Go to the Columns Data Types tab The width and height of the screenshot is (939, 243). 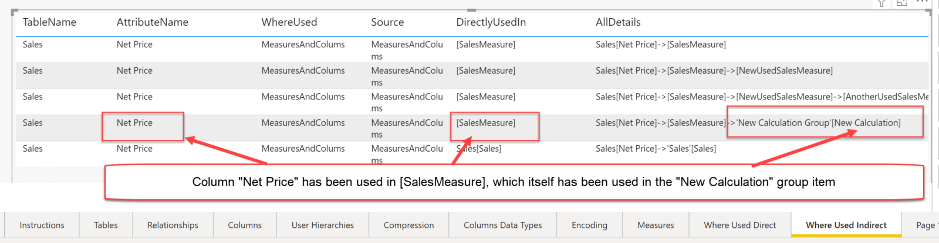502,225
